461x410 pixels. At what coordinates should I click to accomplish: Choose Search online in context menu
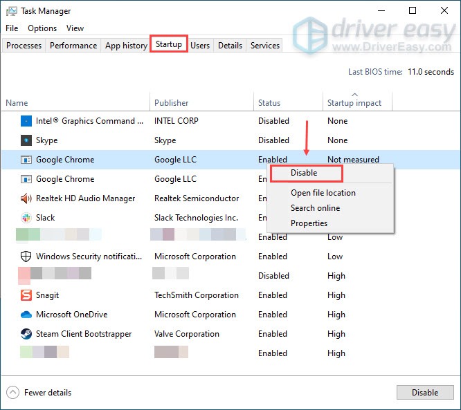(315, 208)
